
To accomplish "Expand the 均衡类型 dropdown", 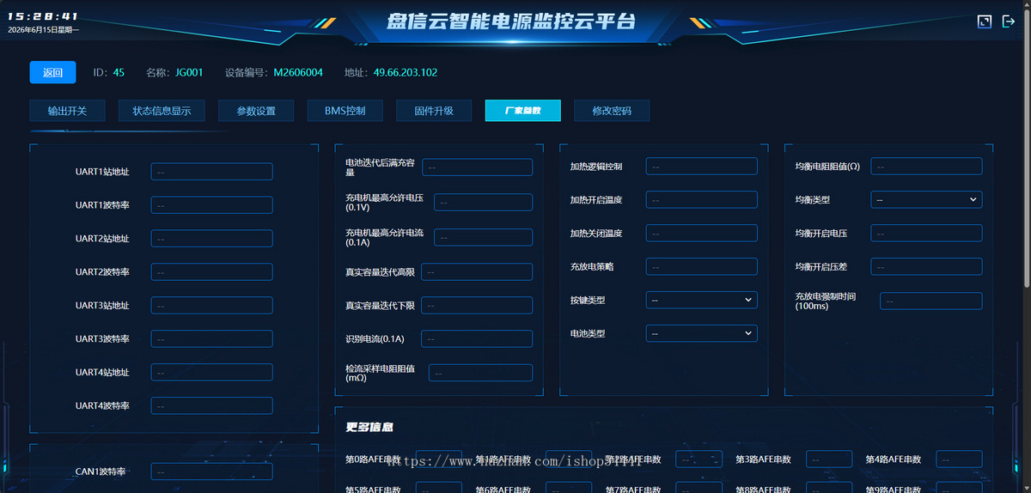I will [926, 199].
